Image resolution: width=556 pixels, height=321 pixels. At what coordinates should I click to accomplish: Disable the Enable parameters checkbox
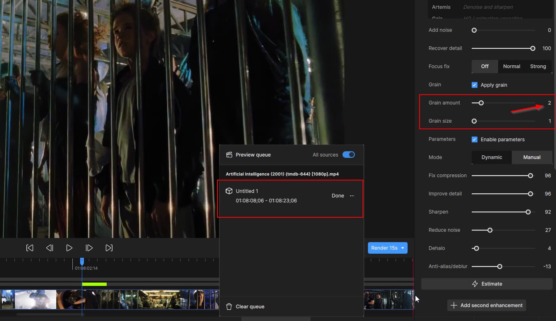[475, 139]
